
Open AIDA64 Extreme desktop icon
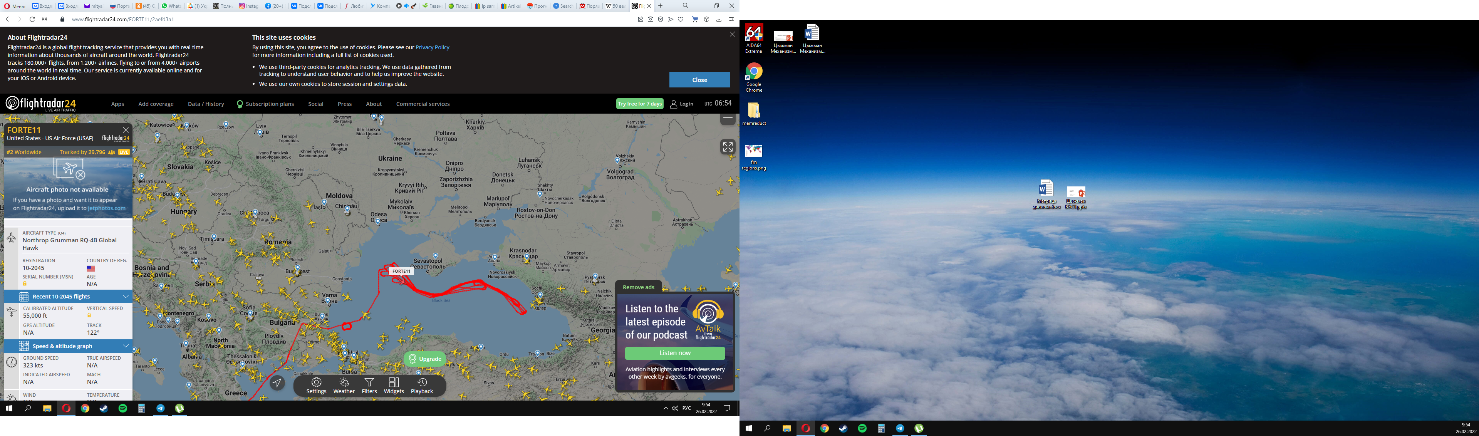tap(754, 39)
